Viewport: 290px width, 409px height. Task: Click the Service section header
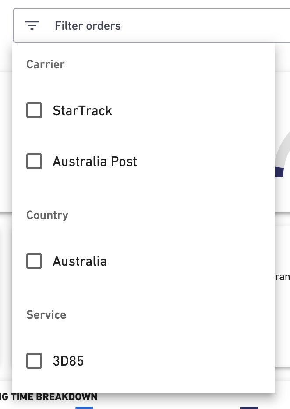point(46,315)
